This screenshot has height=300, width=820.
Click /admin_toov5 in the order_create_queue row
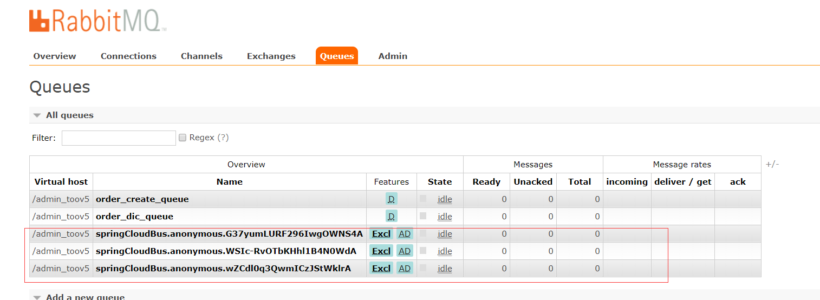[x=61, y=199]
